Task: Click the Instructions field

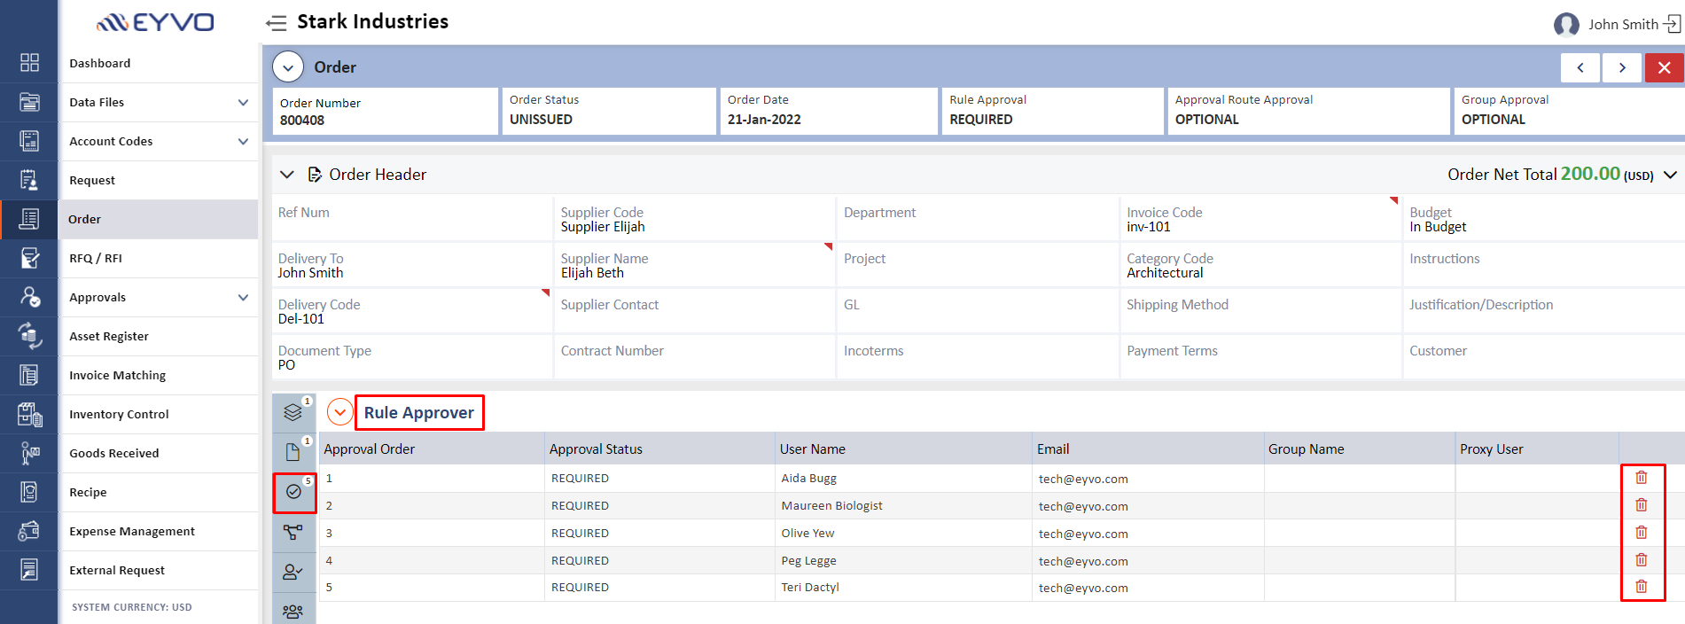Action: (1544, 264)
